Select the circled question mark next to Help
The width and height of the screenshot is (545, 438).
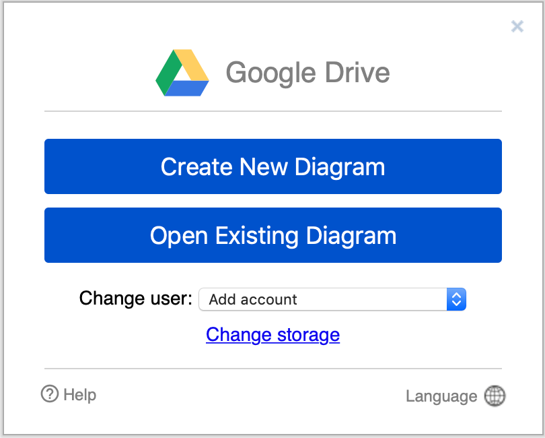point(49,395)
